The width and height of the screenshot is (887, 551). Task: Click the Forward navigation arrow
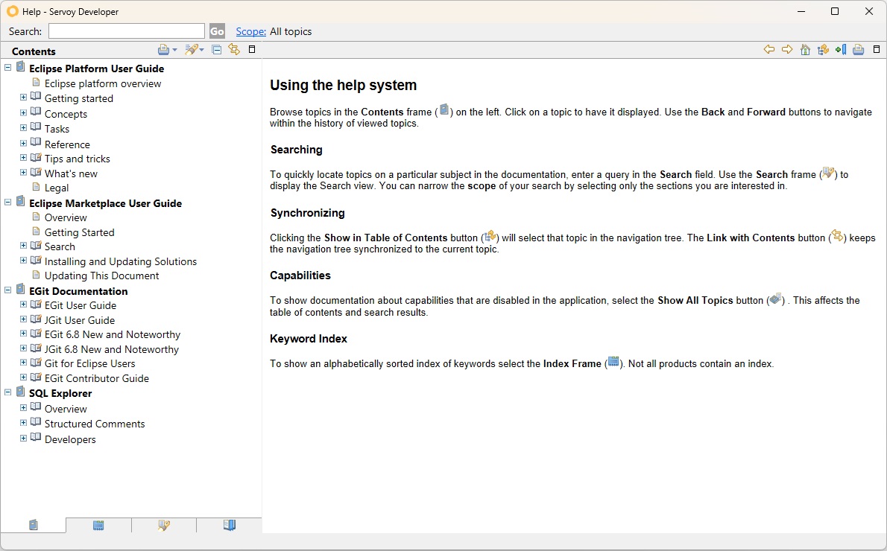[787, 50]
